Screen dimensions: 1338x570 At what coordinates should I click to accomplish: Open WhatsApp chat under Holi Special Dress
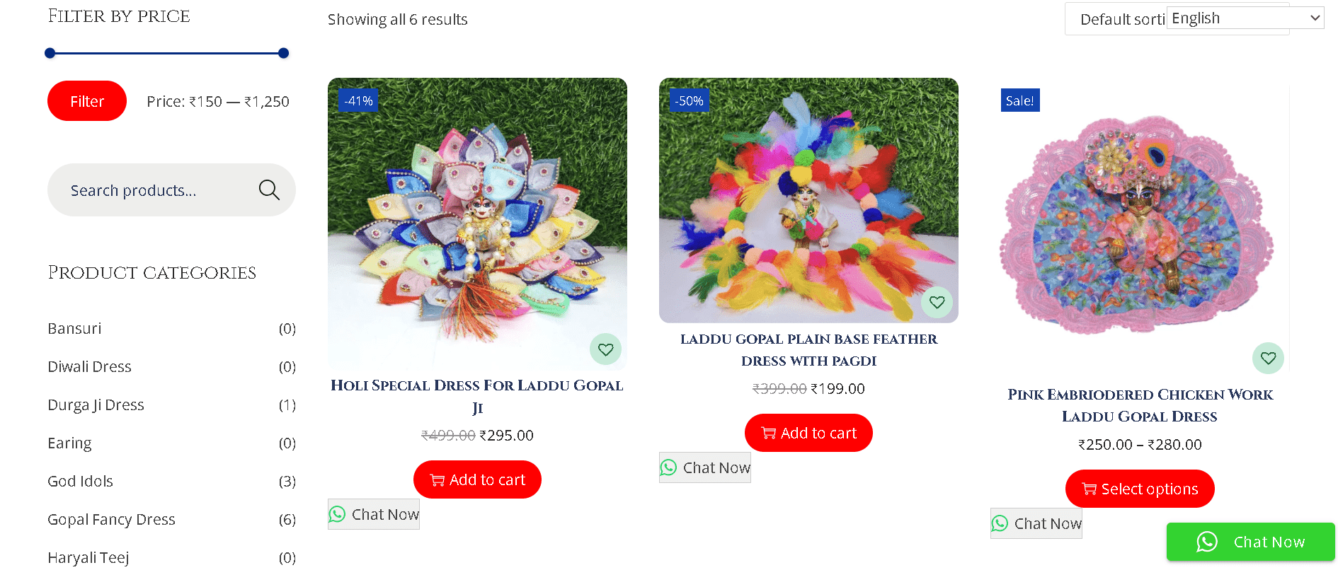[x=374, y=514]
